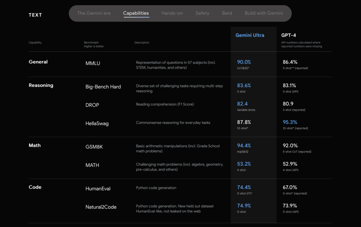This screenshot has height=227, width=361.
Task: Click the Capability column label
Action: 35,42
